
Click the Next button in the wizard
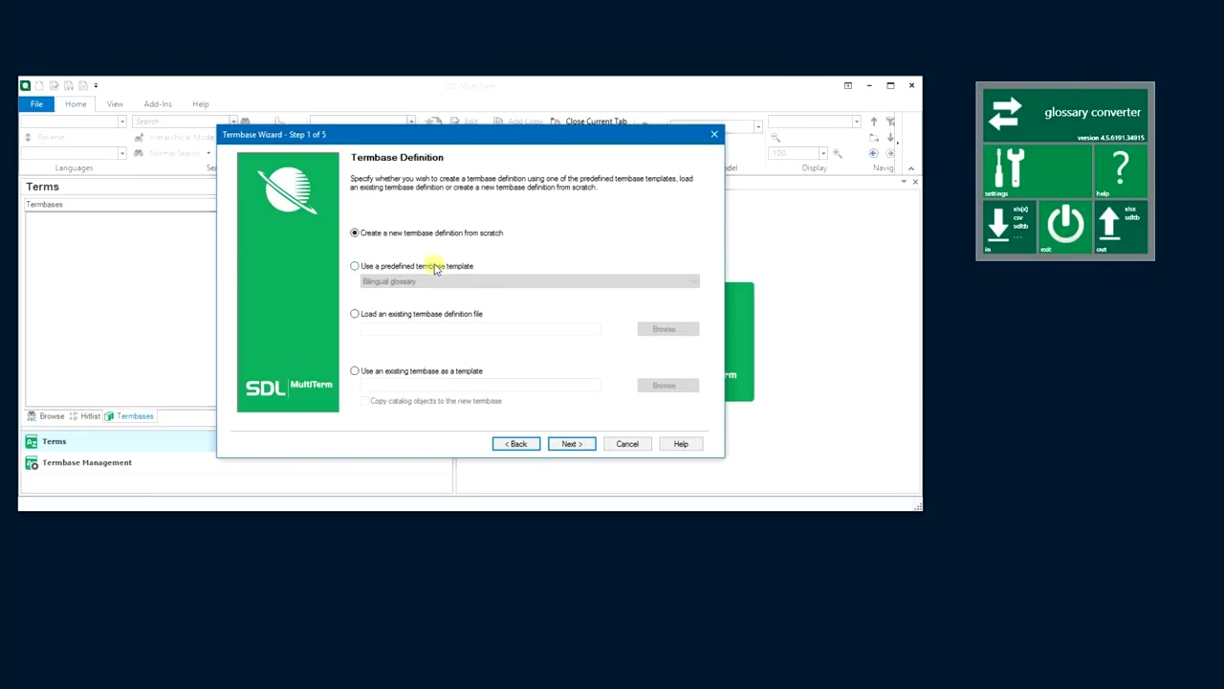(x=572, y=444)
